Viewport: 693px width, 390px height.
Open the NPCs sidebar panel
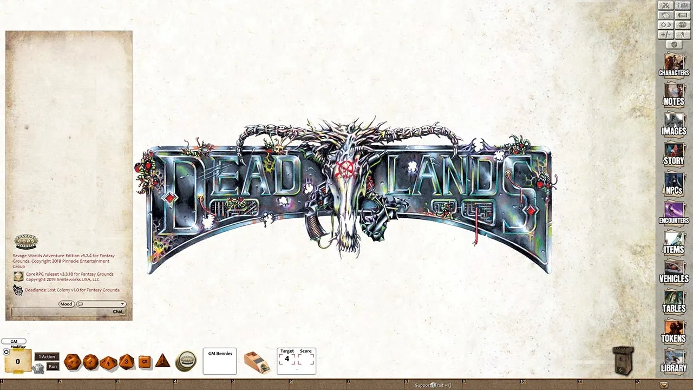674,184
